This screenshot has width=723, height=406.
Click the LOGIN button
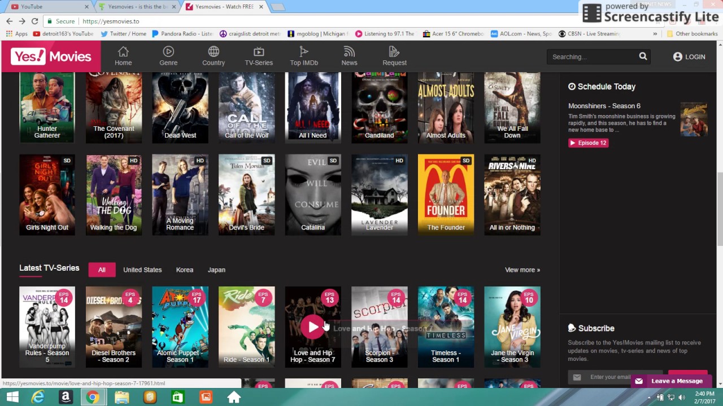click(689, 56)
